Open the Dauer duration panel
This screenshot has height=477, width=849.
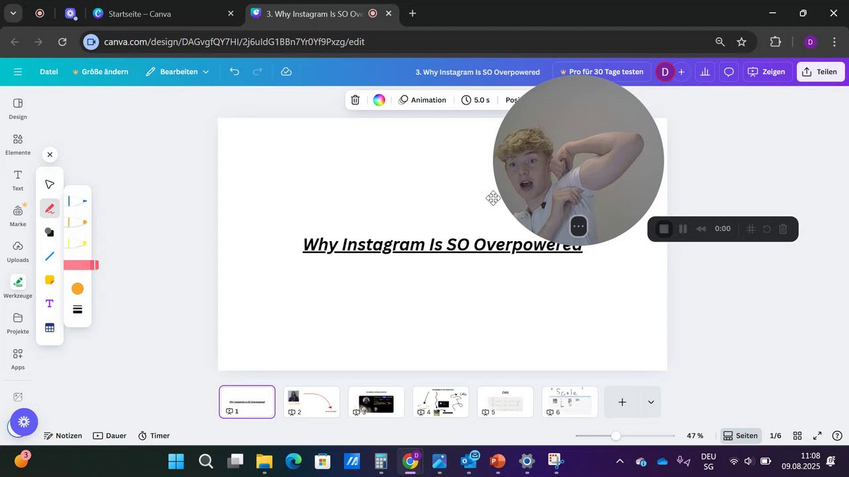tap(109, 436)
